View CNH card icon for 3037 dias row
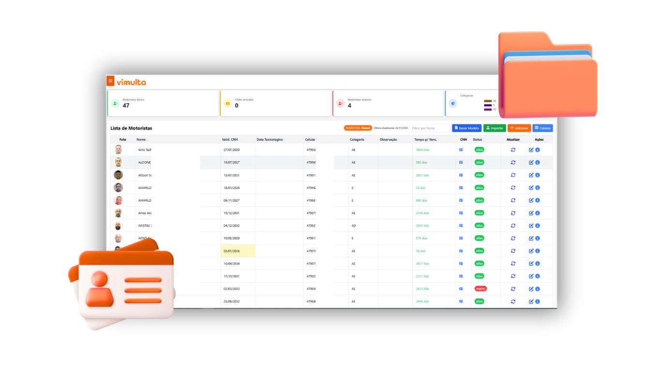 point(461,263)
